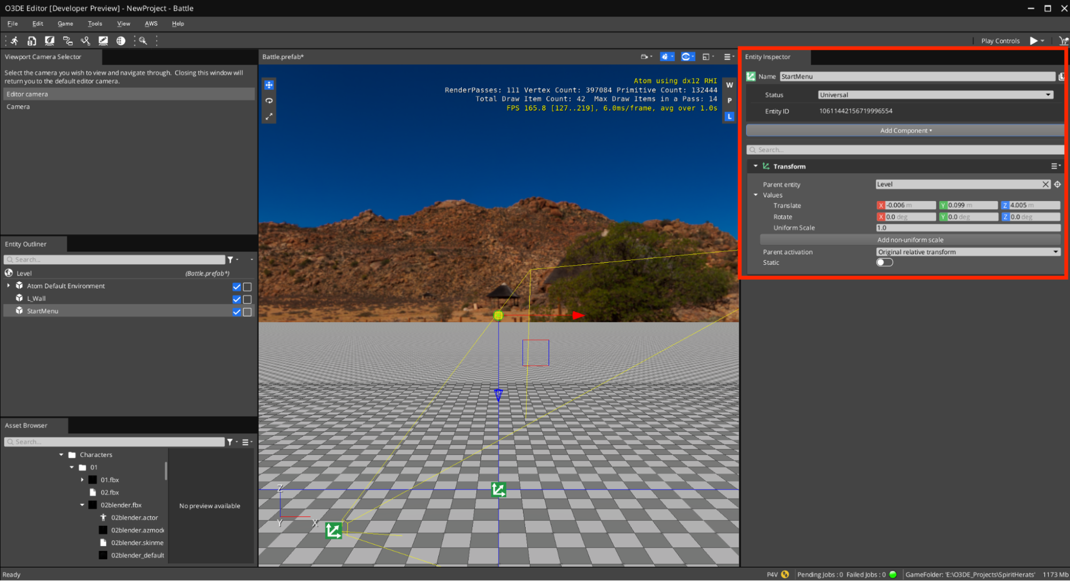The height and width of the screenshot is (581, 1070).
Task: Open the Game menu
Action: pyautogui.click(x=65, y=24)
